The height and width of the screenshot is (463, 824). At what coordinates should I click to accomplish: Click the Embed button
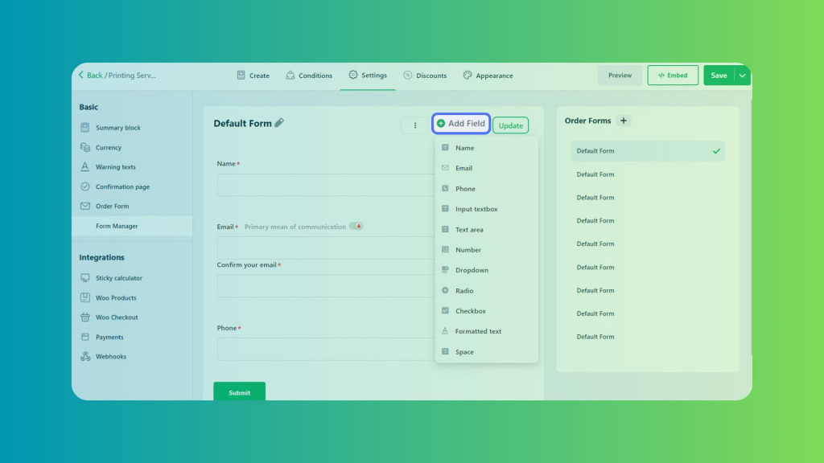pos(673,76)
